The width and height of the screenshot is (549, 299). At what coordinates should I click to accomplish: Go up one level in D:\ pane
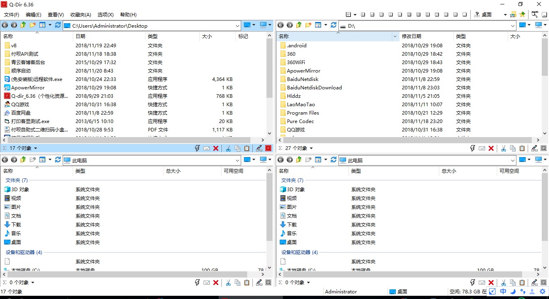(299, 25)
